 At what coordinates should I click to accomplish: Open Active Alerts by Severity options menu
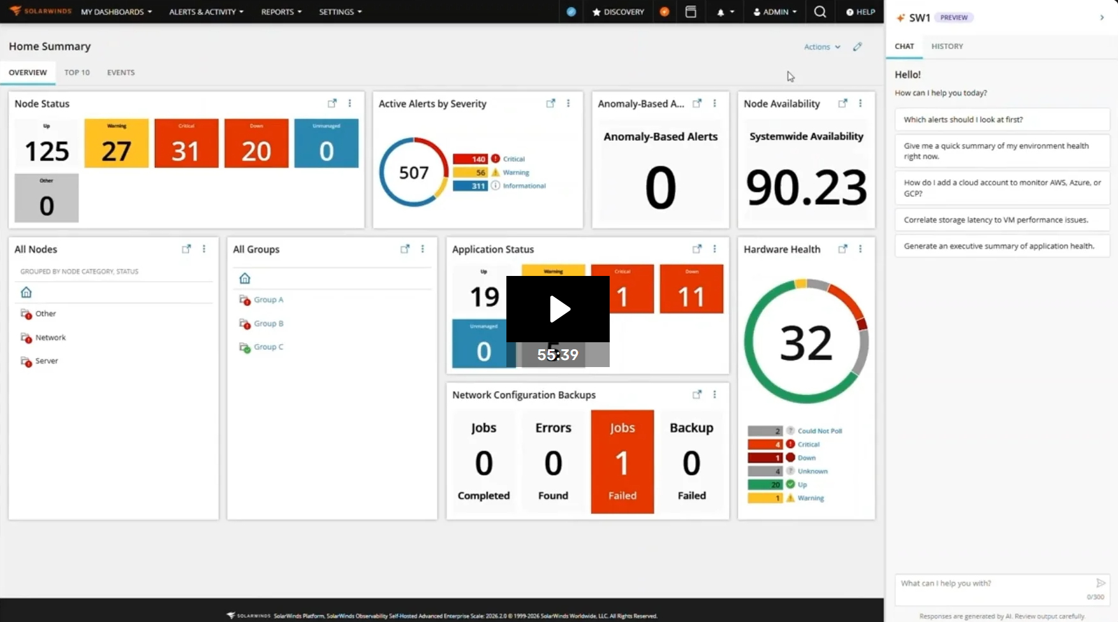pos(568,103)
